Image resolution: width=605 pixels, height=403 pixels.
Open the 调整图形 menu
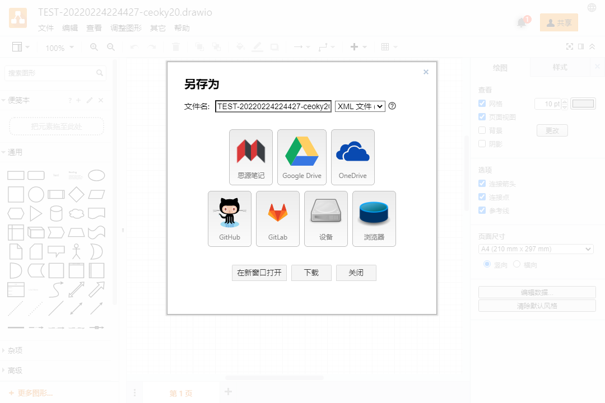(x=126, y=28)
